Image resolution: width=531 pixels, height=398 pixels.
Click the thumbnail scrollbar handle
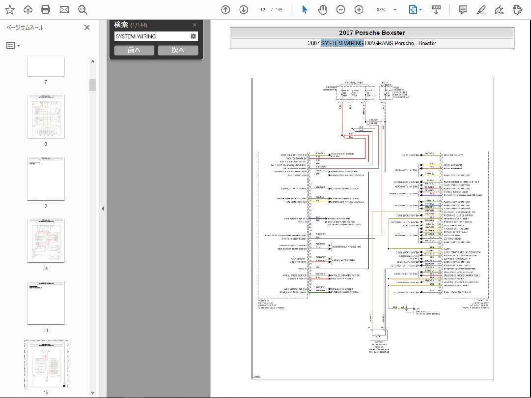[92, 85]
